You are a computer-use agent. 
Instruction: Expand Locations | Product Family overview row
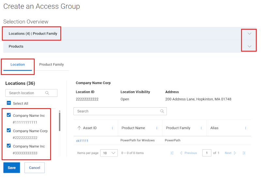coord(250,34)
